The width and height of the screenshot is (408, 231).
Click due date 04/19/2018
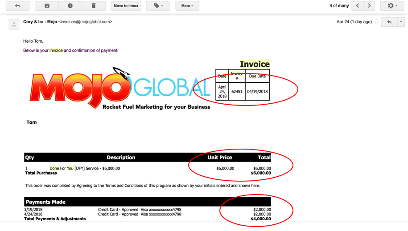[x=257, y=91]
